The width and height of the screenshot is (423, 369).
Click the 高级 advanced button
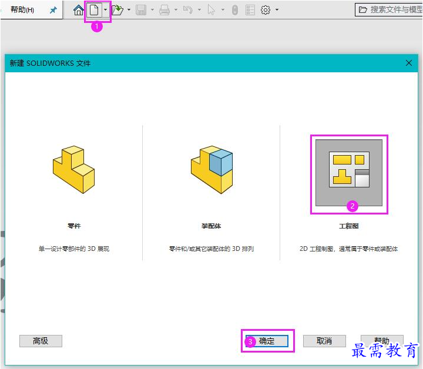(x=41, y=341)
